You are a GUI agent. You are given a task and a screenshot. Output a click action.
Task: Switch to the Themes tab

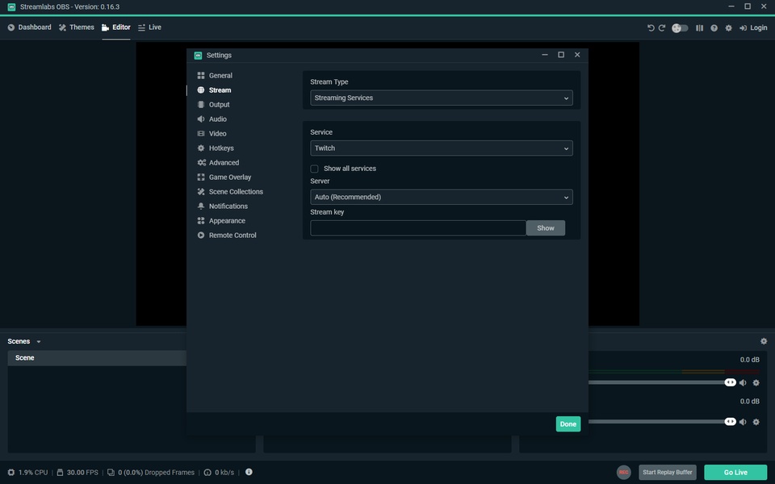pos(77,27)
